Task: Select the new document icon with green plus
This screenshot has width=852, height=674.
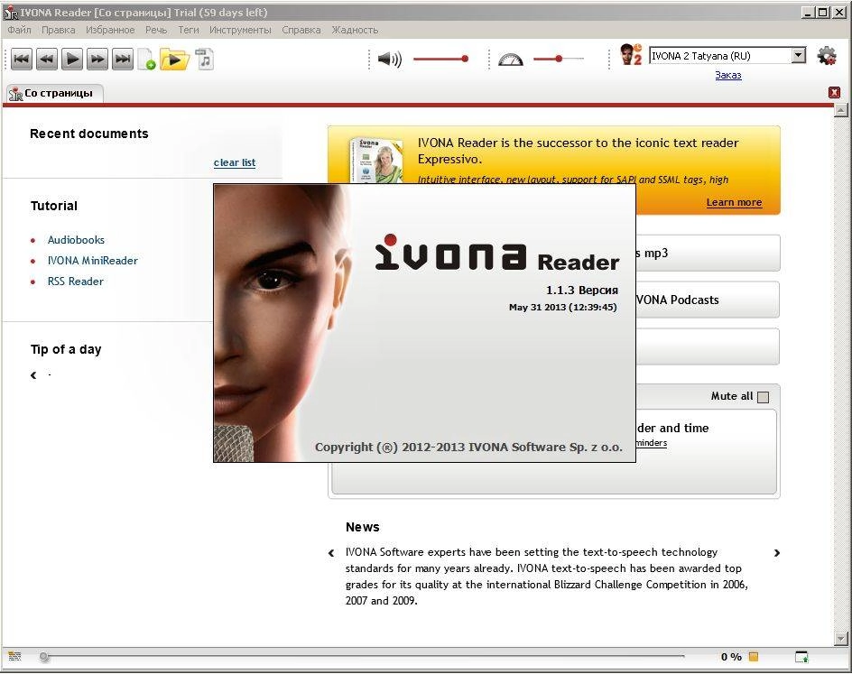Action: pos(146,59)
